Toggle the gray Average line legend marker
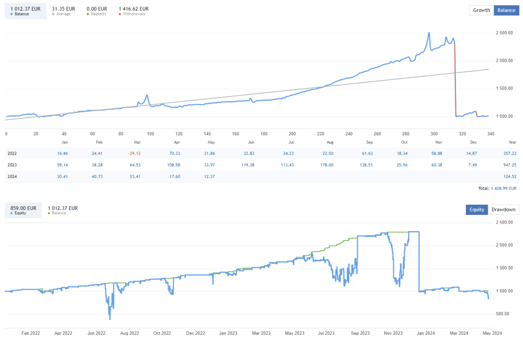This screenshot has width=523, height=341. (x=53, y=14)
